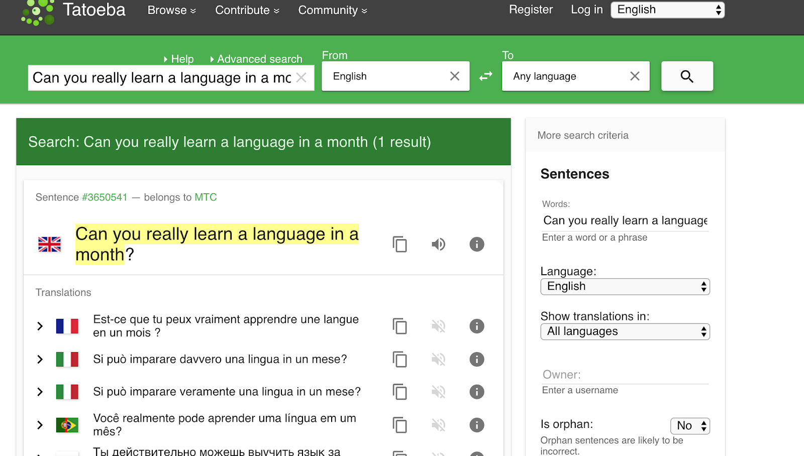Open info for the Portuguese translation
Image resolution: width=804 pixels, height=456 pixels.
pos(476,425)
